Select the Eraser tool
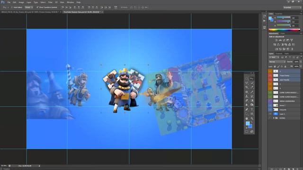 [x=247, y=101]
